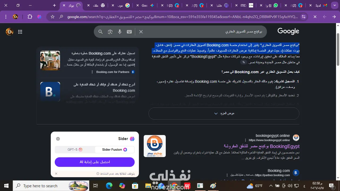Select GPT-5 model option
Screen dimensions: 340x191
pos(75,150)
